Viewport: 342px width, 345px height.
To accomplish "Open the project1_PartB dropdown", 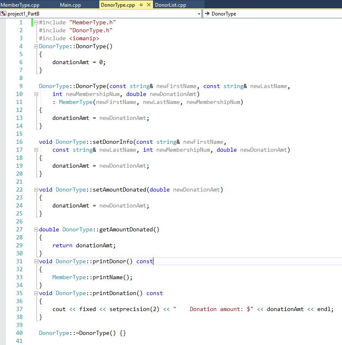I will (199, 13).
